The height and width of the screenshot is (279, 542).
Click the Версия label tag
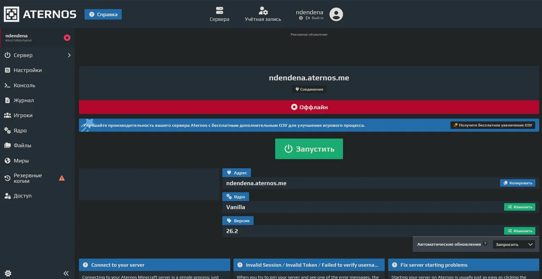pyautogui.click(x=238, y=221)
